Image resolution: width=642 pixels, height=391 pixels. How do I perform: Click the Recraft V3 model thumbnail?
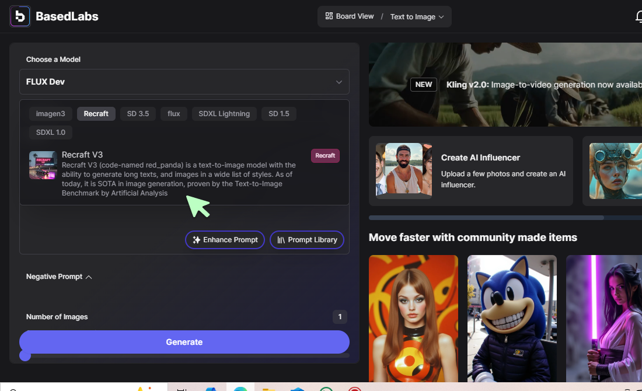click(43, 165)
